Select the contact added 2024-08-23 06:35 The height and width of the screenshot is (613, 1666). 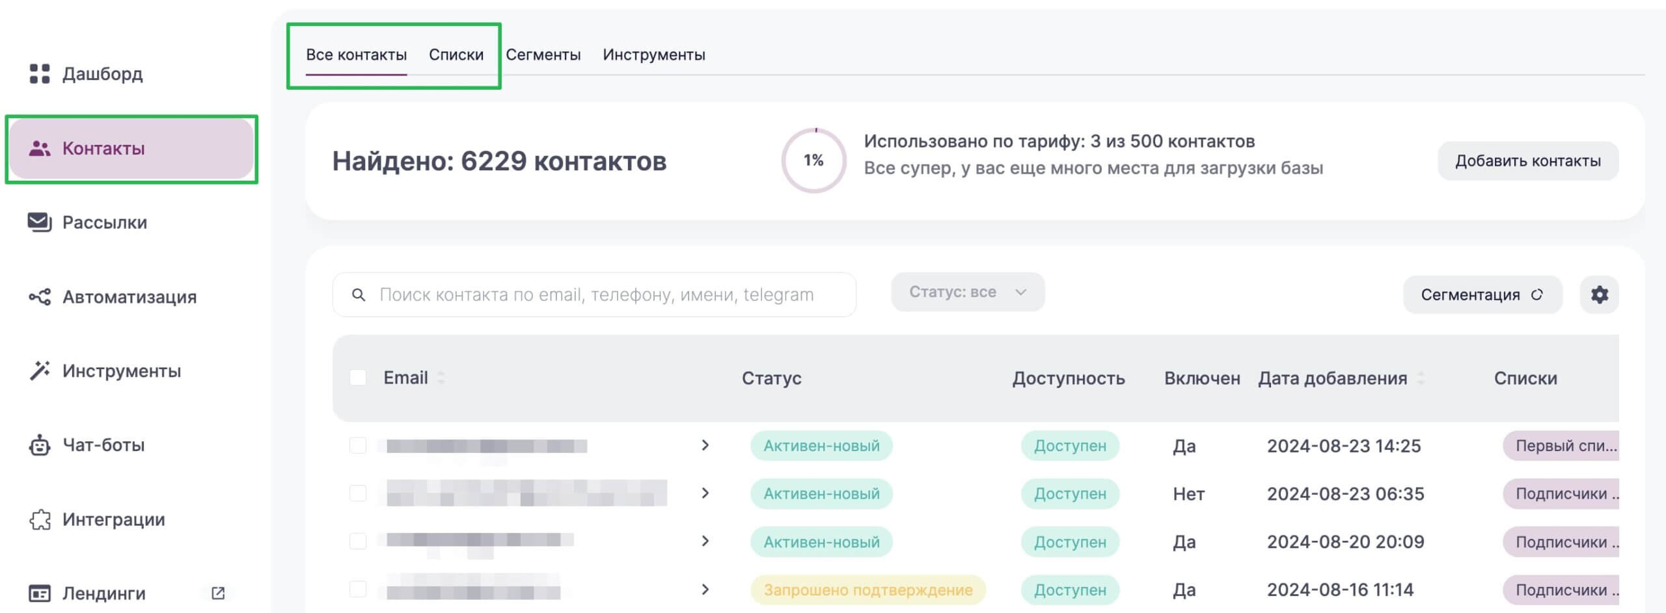(x=358, y=493)
